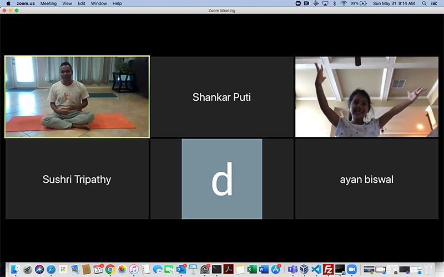This screenshot has height=277, width=444.
Task: Click Zoom status icon in menu bar
Action: point(298,3)
